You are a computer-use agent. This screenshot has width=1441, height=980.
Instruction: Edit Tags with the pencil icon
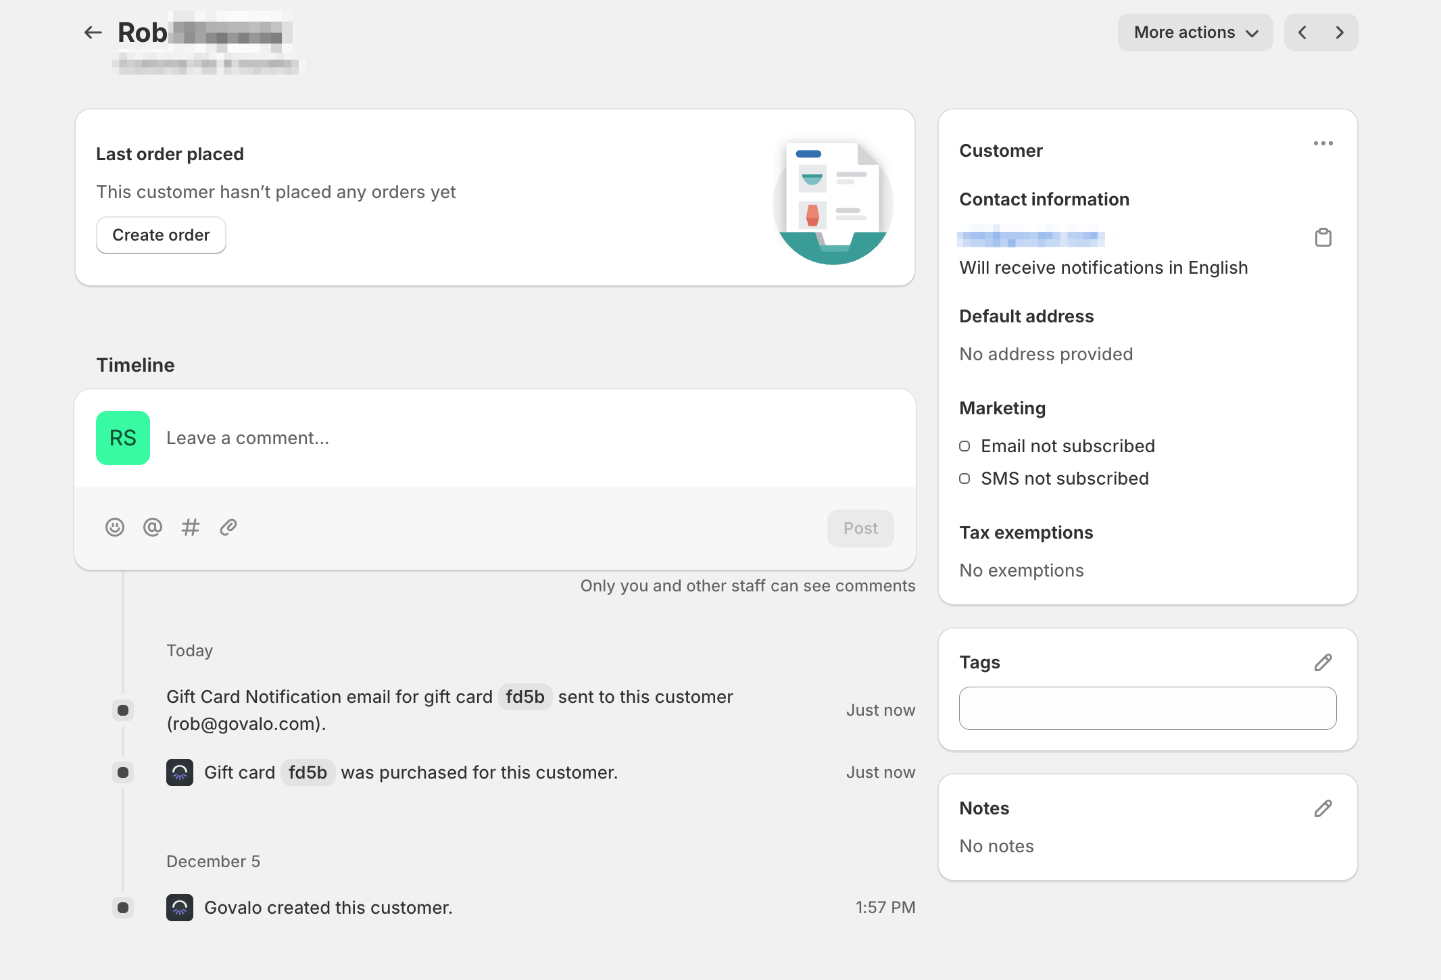coord(1323,662)
